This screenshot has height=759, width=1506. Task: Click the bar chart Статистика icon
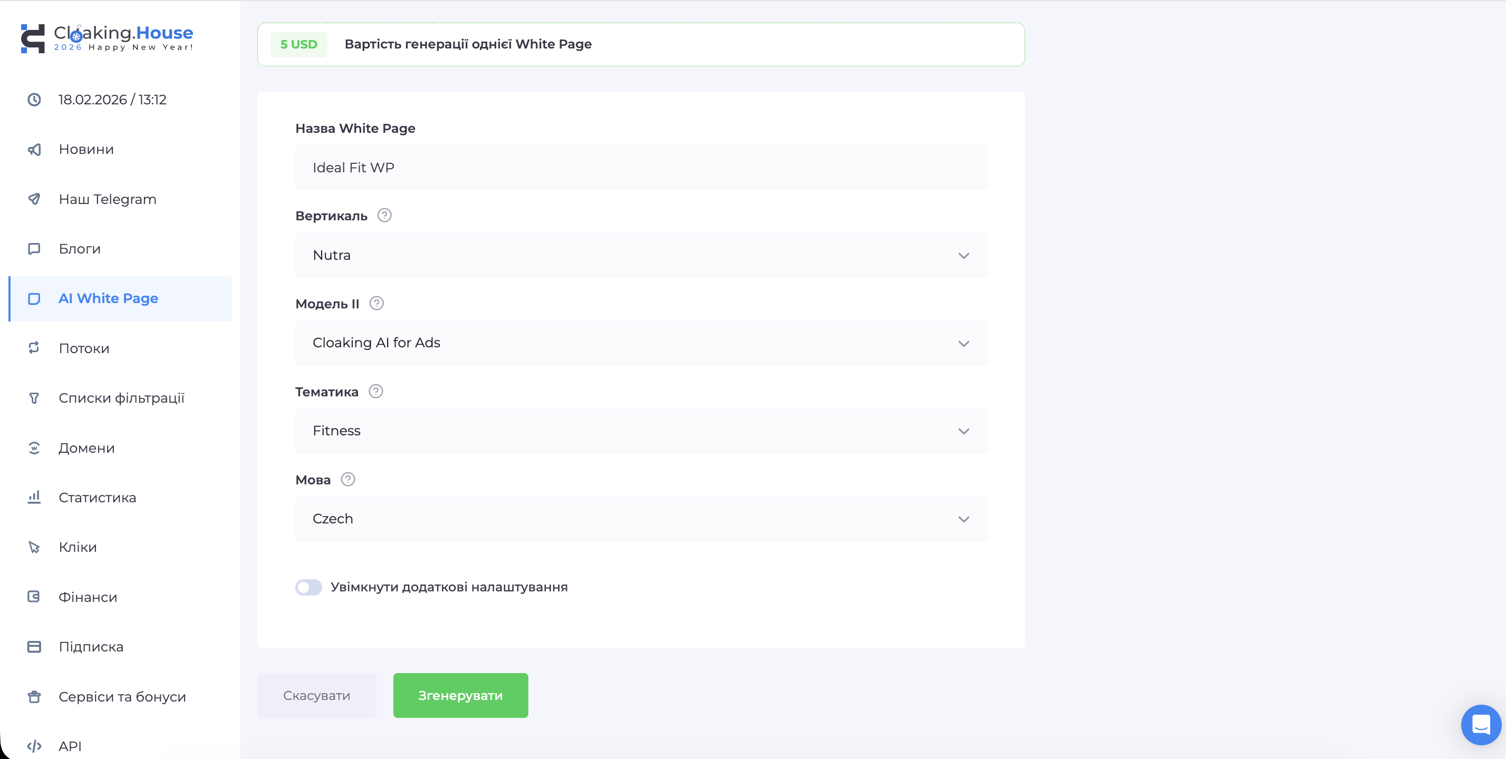tap(34, 497)
